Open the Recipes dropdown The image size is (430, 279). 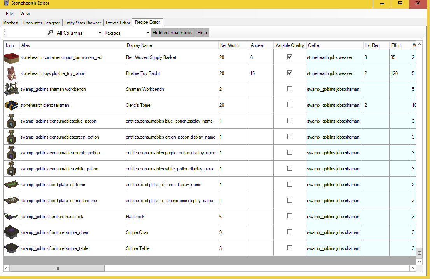[x=126, y=33]
